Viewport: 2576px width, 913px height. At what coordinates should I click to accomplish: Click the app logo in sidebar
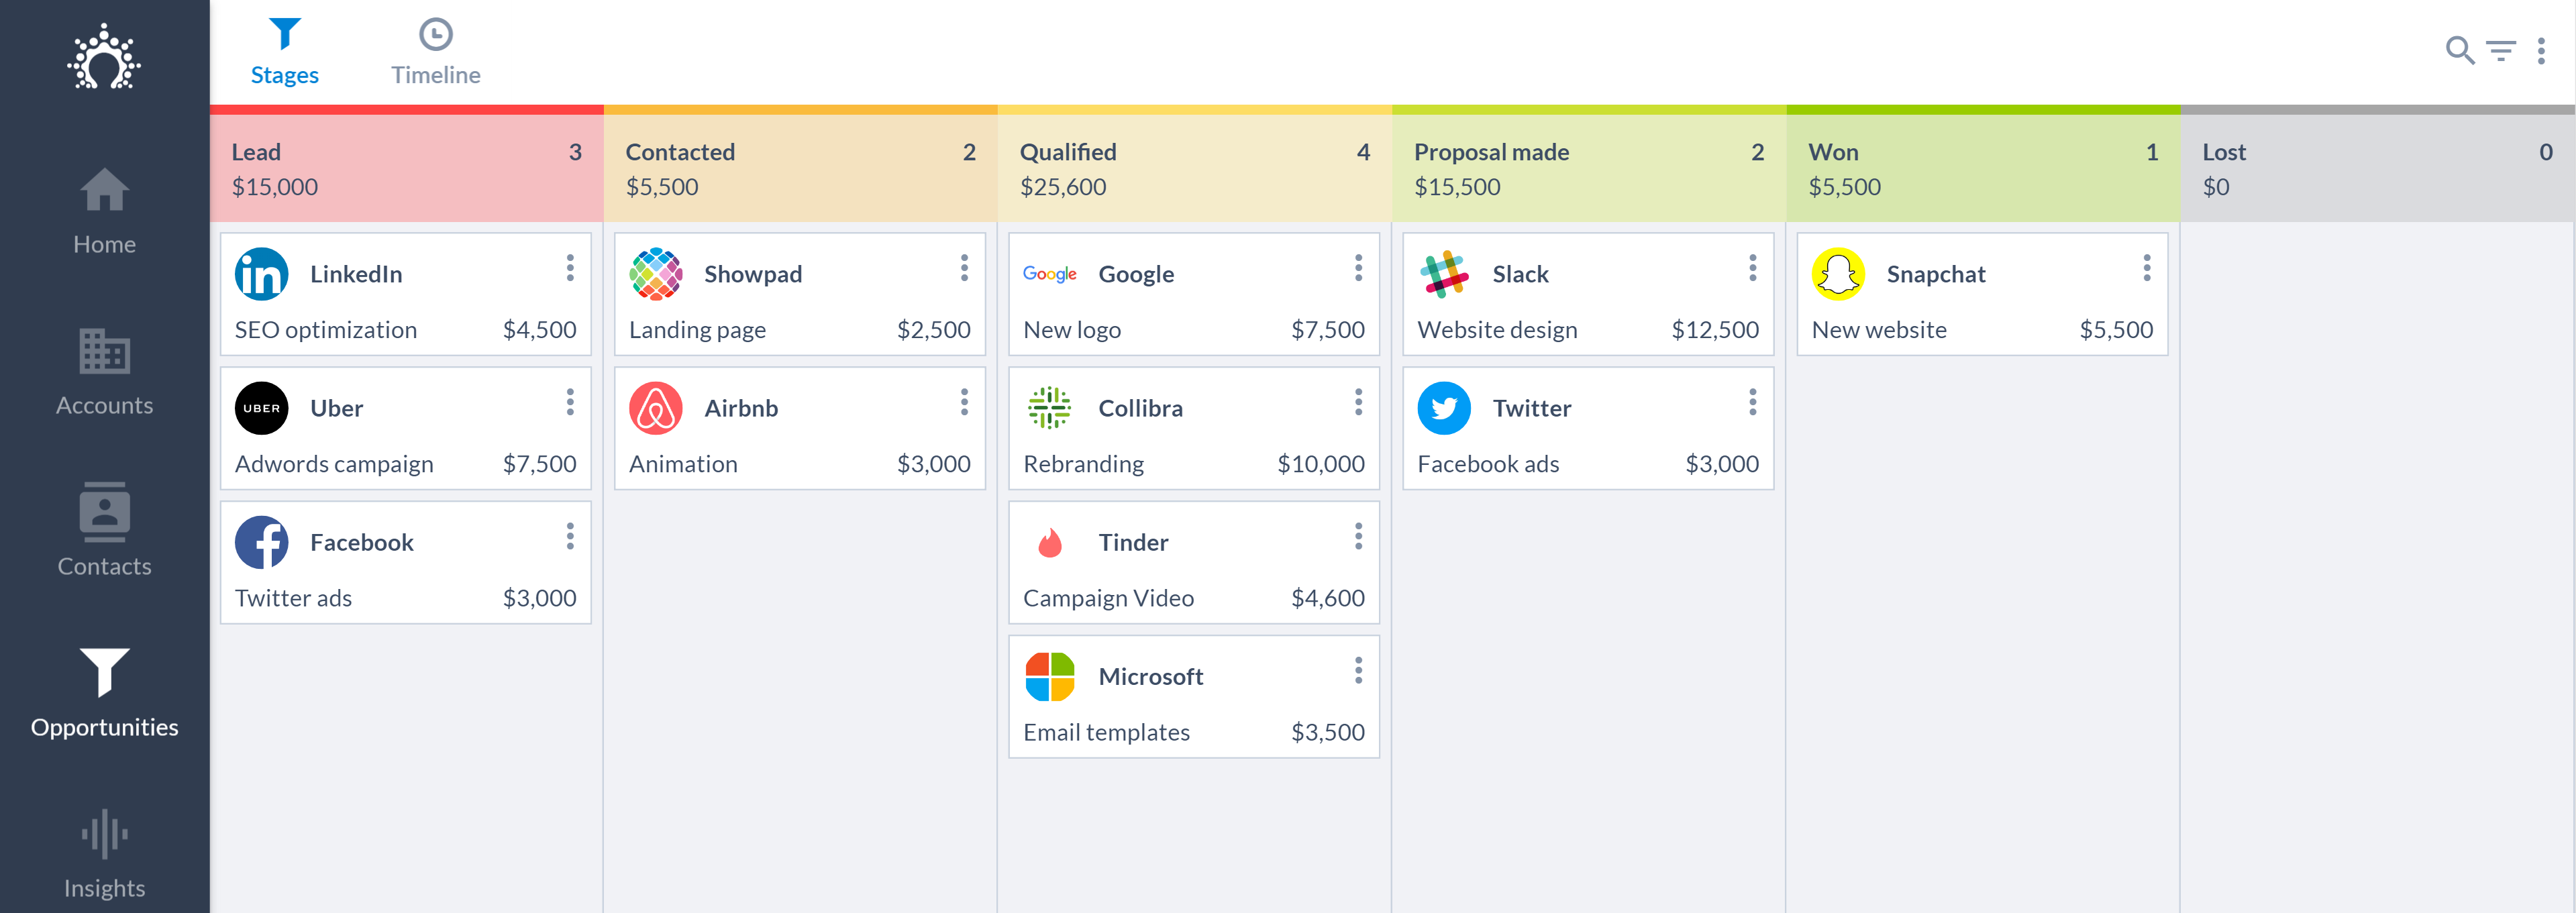(104, 58)
